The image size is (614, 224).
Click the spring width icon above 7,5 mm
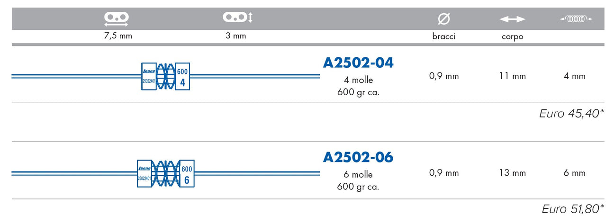point(117,19)
